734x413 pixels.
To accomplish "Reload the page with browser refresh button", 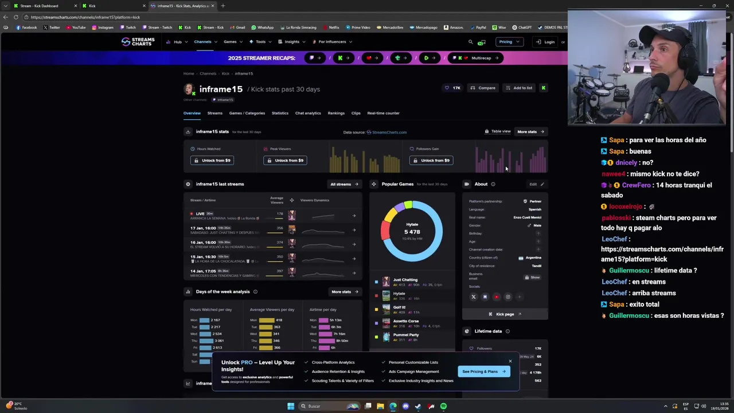I will coord(15,17).
